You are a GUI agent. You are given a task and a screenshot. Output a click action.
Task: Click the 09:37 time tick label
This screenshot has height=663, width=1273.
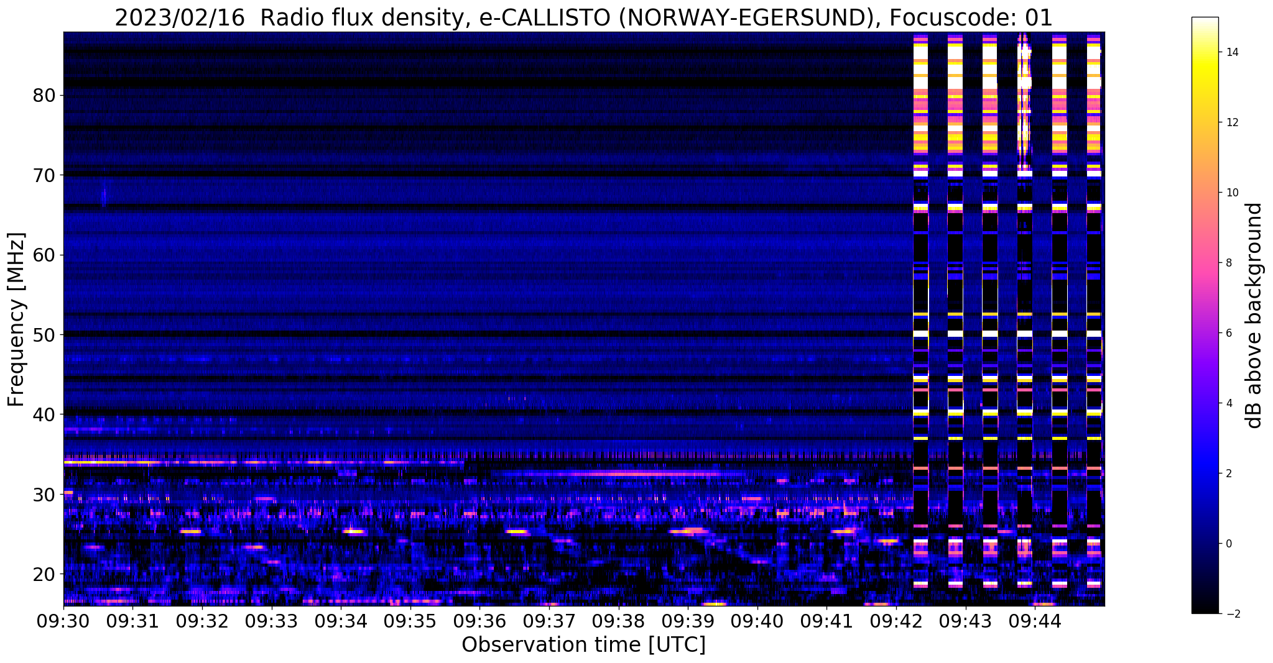[x=549, y=621]
